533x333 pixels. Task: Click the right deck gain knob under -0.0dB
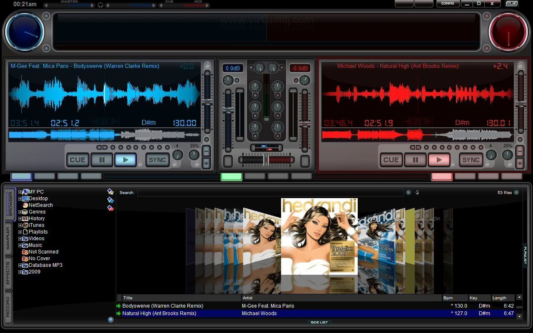point(305,80)
